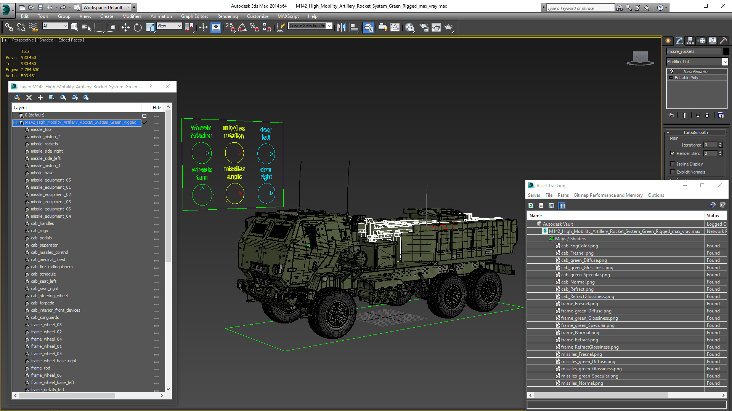The image size is (732, 411).
Task: Collapse the TurboSmooth rollout header
Action: 695,132
